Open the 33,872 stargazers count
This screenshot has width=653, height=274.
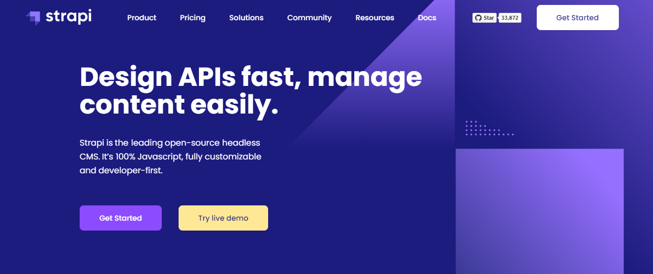point(510,18)
